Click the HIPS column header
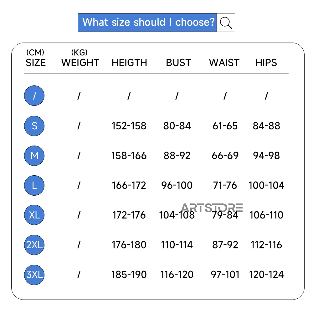Image resolution: width=313 pixels, height=313 pixels. coord(266,63)
